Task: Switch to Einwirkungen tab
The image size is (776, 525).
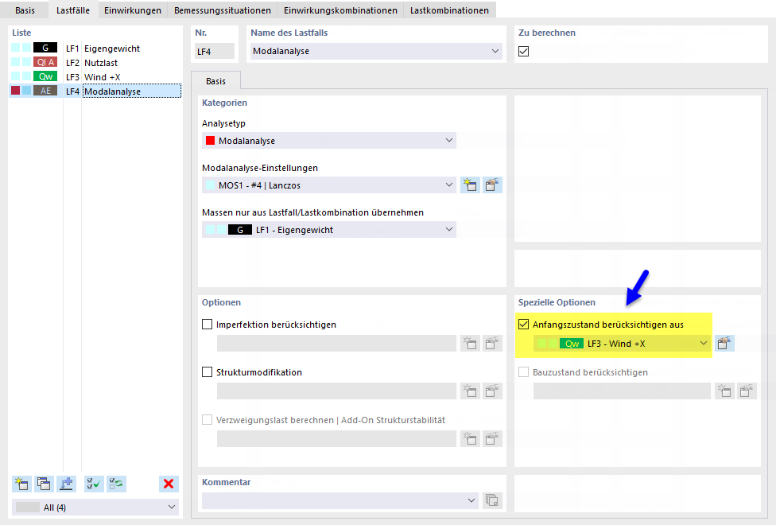Action: (x=133, y=10)
